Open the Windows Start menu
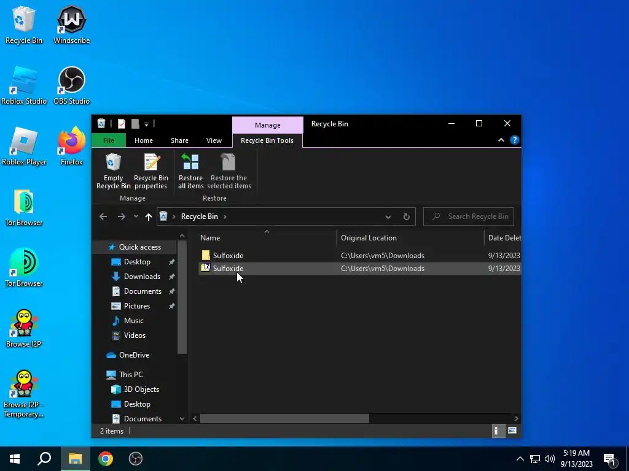 tap(15, 459)
